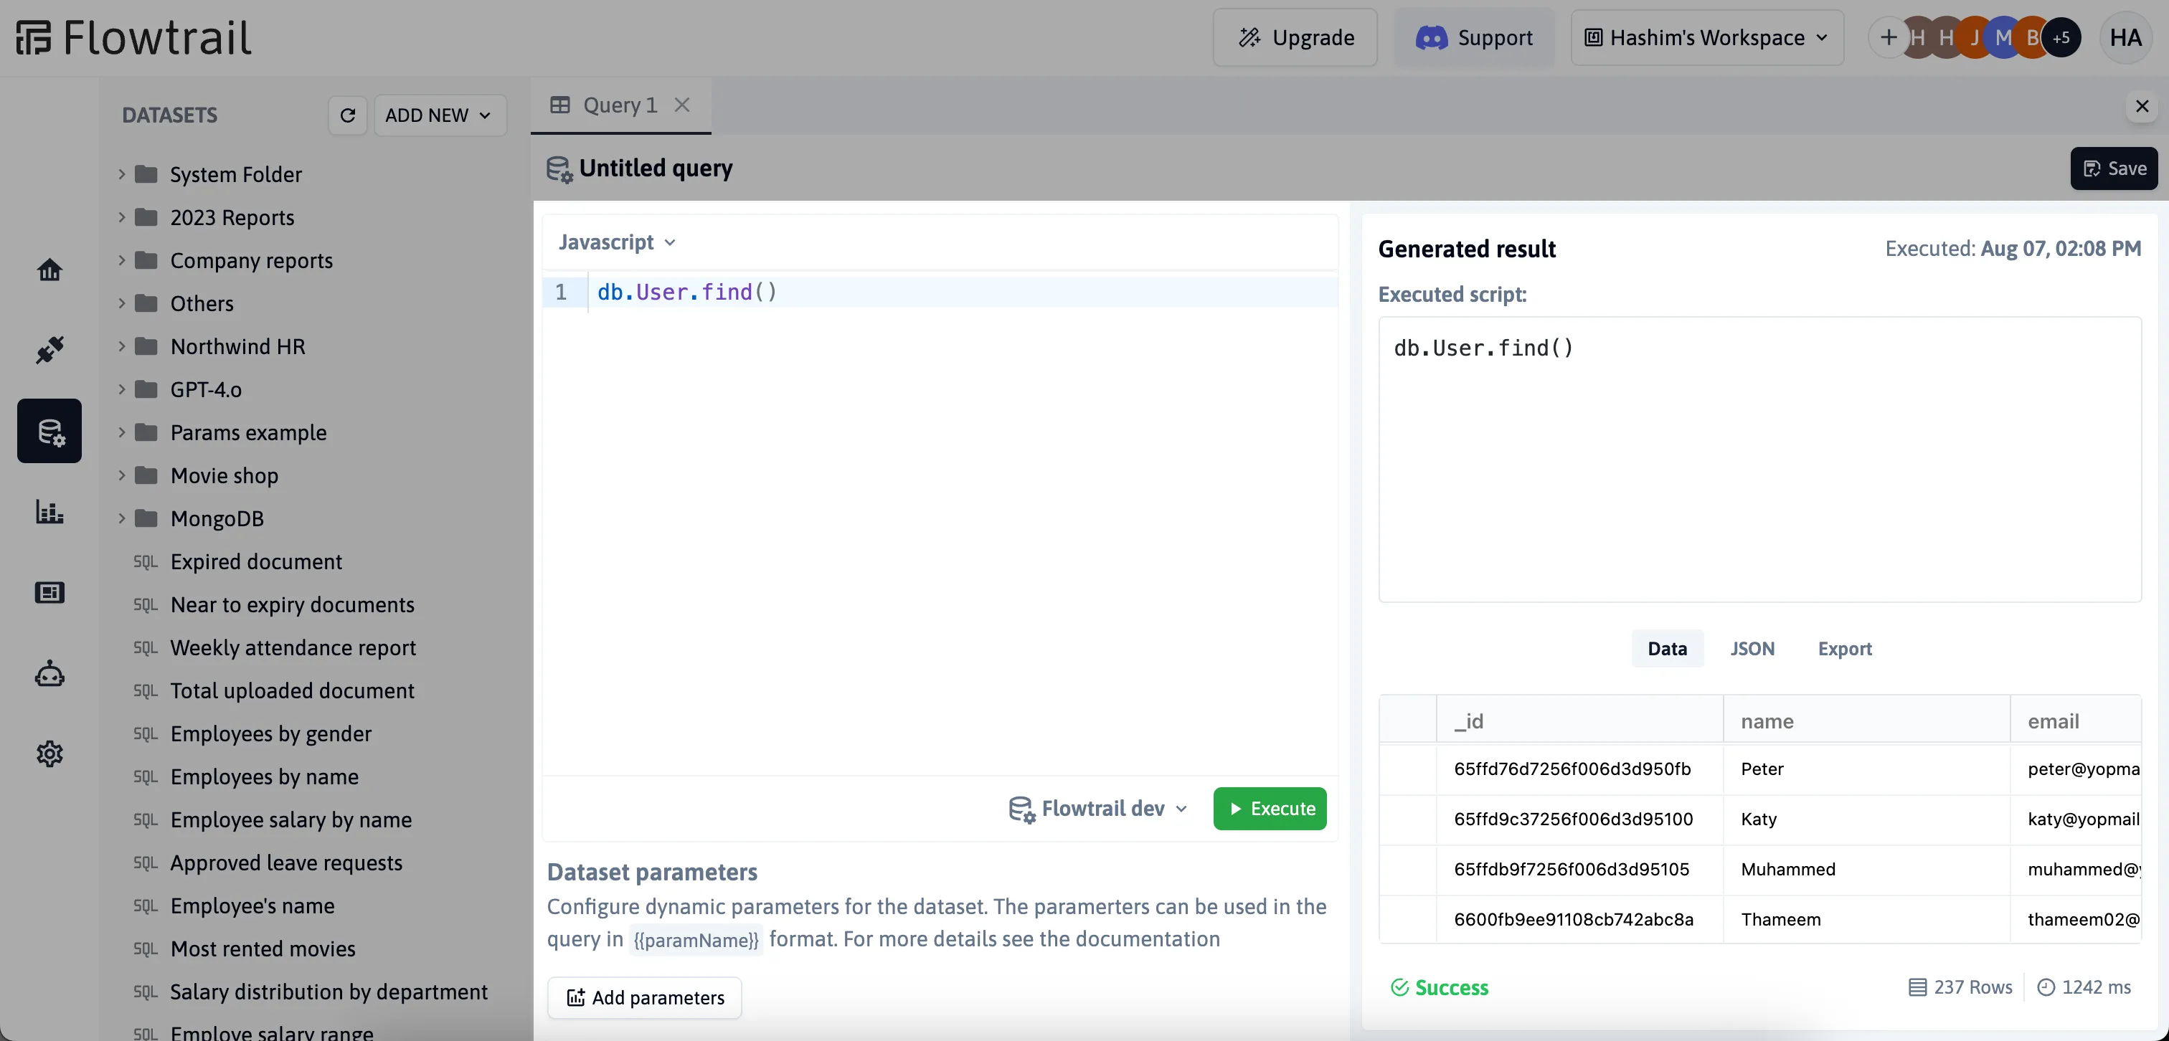The image size is (2169, 1041).
Task: Click Add parameters button
Action: [644, 997]
